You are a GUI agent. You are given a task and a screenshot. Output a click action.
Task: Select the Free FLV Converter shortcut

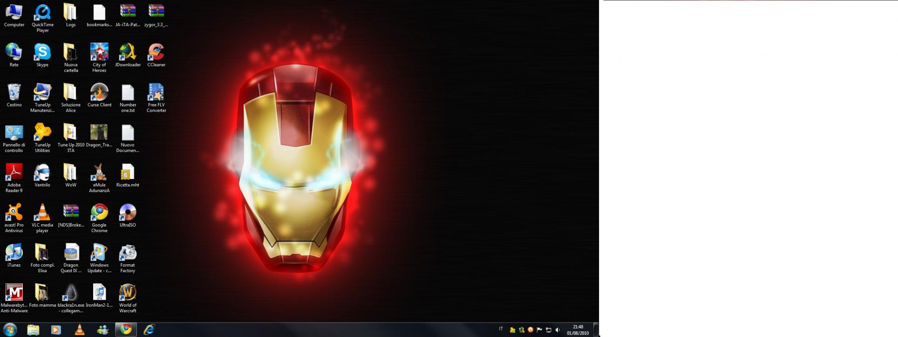[156, 99]
